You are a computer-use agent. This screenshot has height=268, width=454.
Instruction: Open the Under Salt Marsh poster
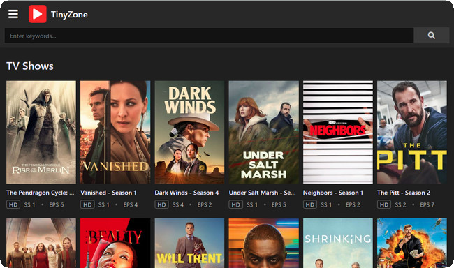[264, 133]
